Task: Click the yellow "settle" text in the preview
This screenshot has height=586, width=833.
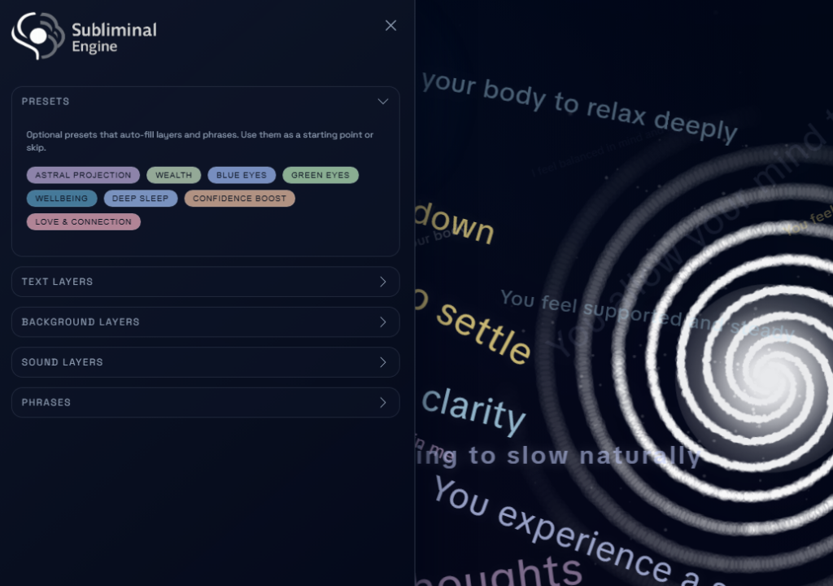Action: point(483,332)
